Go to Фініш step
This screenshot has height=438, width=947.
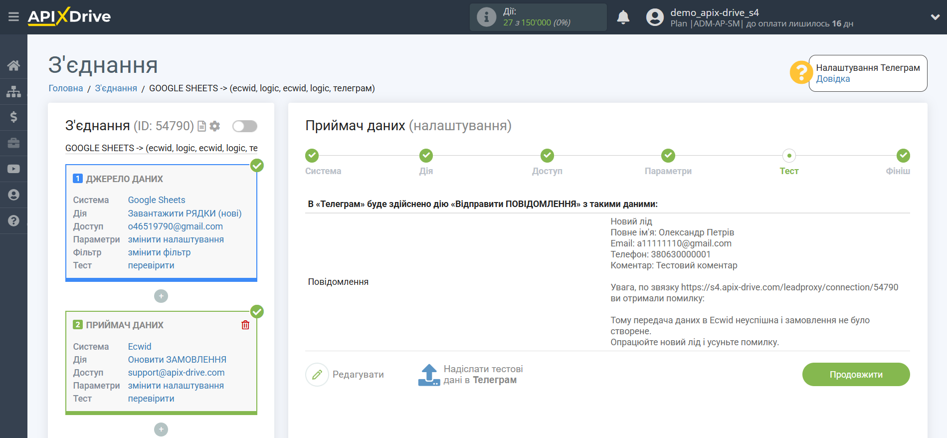[x=903, y=156]
